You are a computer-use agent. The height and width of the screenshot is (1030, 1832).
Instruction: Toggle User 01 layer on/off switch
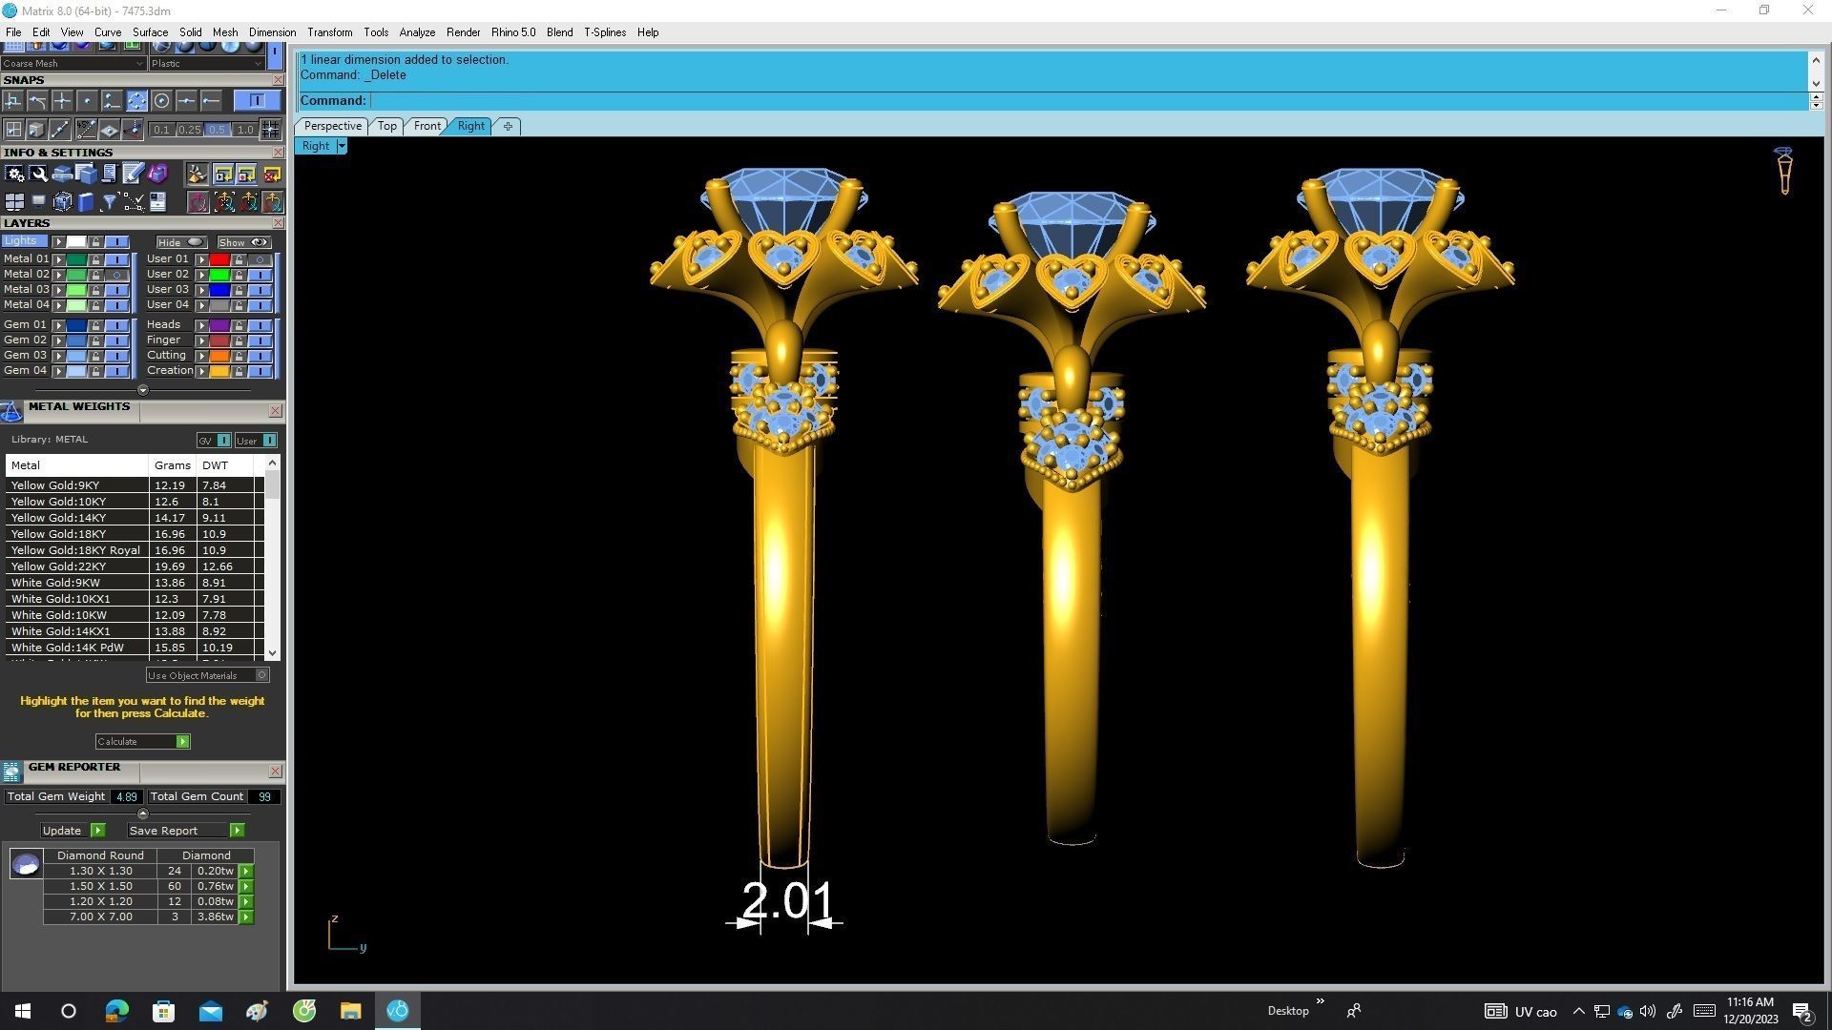[260, 259]
